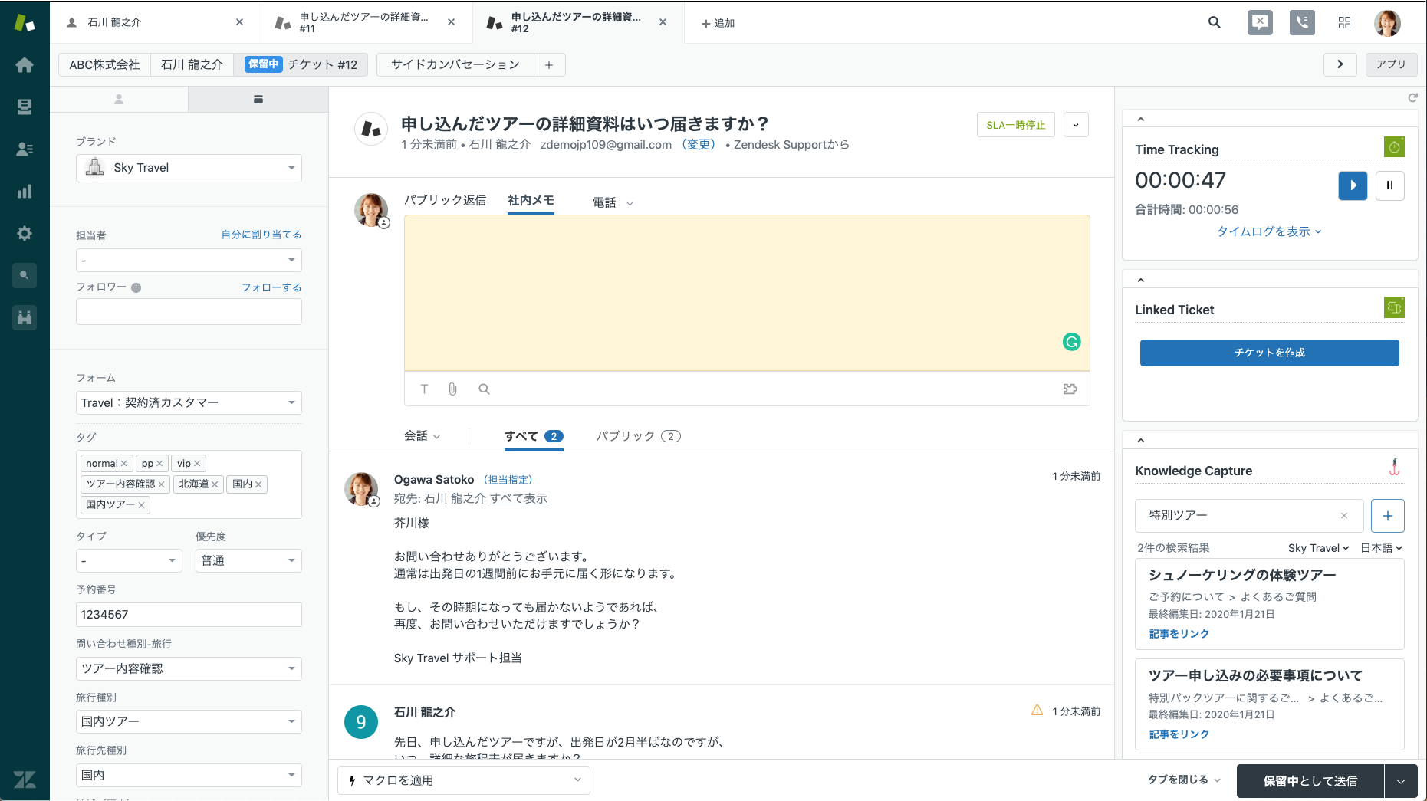This screenshot has height=801, width=1427.
Task: Open the Home icon in the sidebar
Action: pyautogui.click(x=25, y=64)
